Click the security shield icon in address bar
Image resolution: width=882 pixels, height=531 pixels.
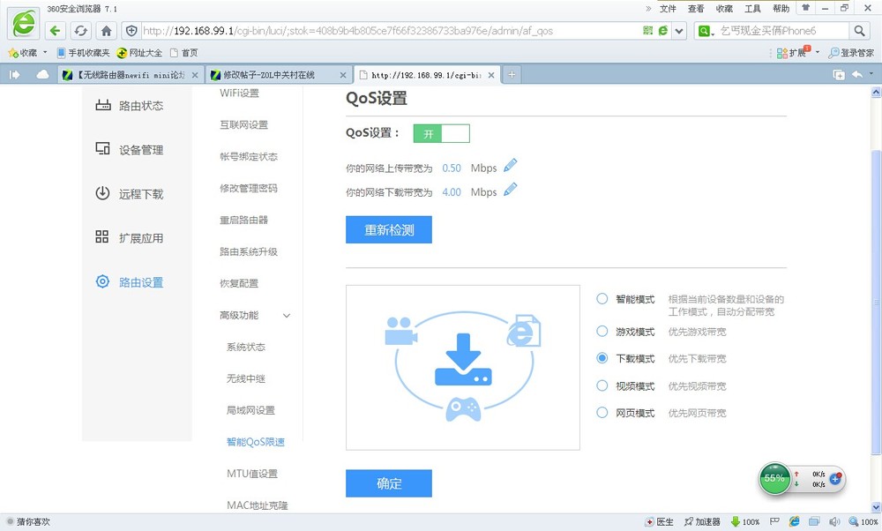tap(131, 30)
